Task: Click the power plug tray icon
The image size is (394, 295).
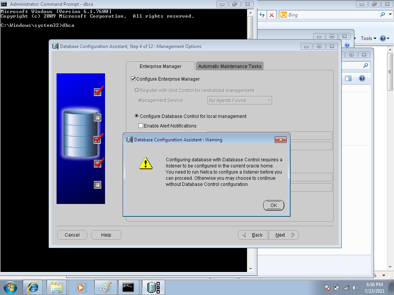Action: pyautogui.click(x=336, y=288)
